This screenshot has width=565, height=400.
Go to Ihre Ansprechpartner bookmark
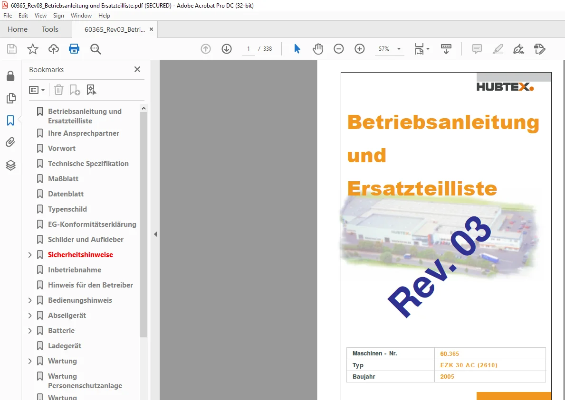84,133
